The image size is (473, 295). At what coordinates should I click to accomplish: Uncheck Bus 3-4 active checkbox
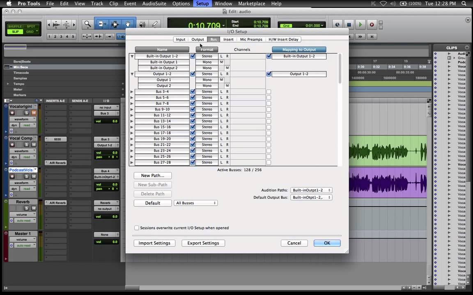click(x=193, y=91)
